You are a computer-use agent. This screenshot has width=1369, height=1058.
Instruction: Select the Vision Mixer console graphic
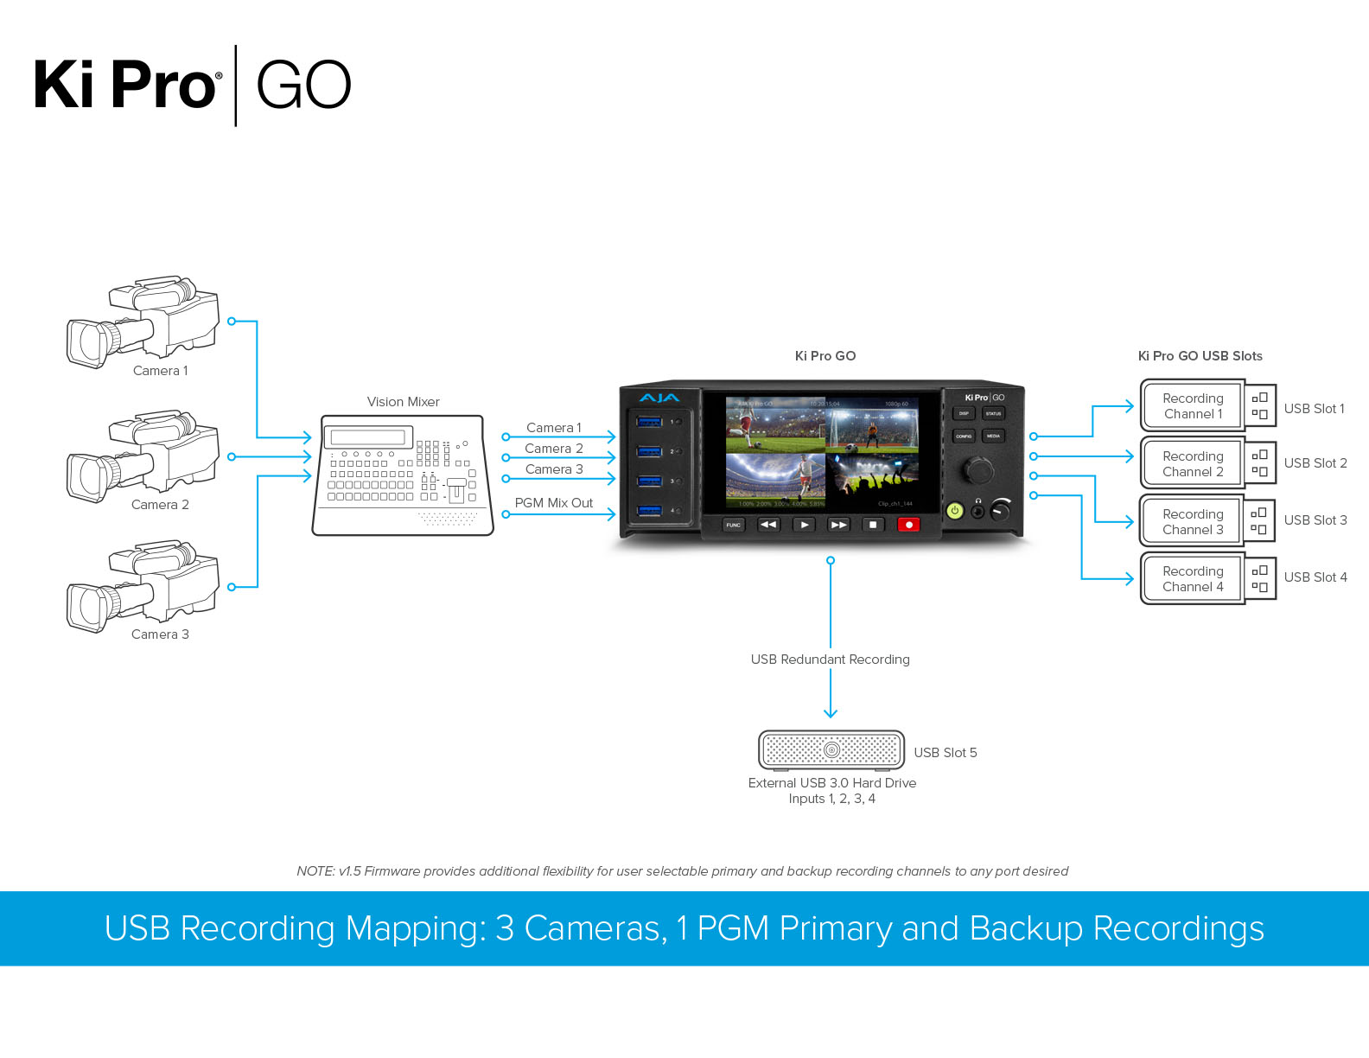click(x=403, y=475)
